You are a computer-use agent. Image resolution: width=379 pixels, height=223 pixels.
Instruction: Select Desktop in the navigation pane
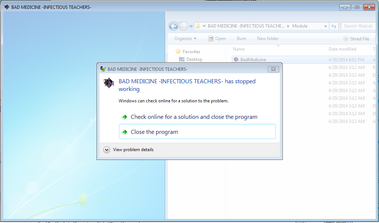pyautogui.click(x=194, y=59)
